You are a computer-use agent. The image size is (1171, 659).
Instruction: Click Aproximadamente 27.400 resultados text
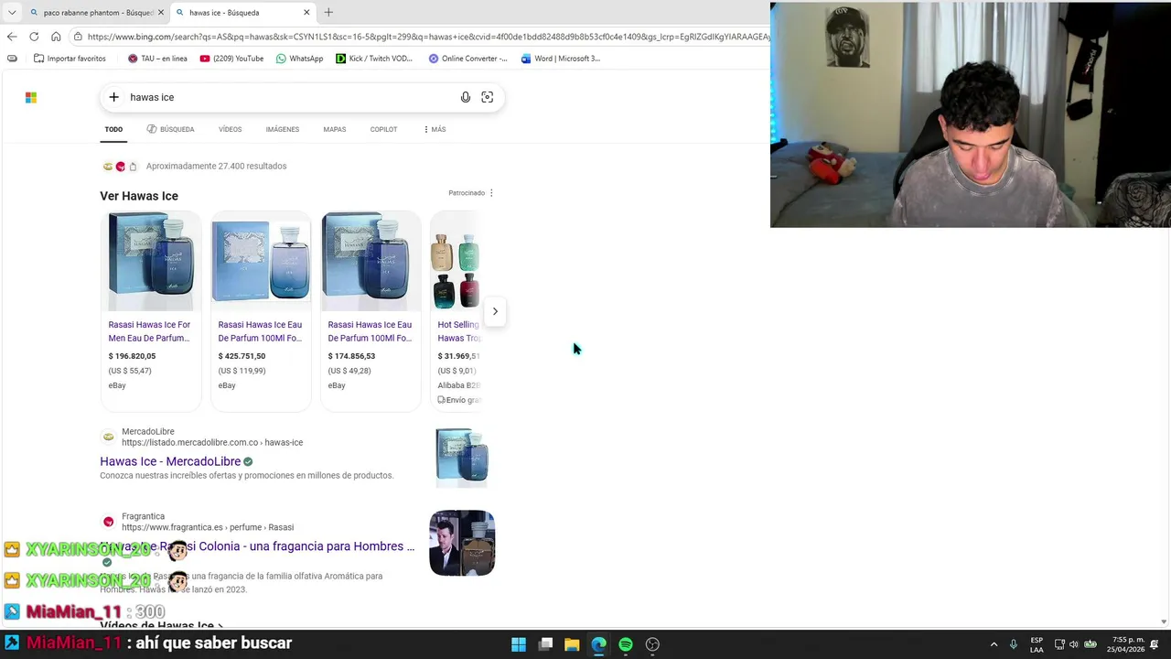217,167
